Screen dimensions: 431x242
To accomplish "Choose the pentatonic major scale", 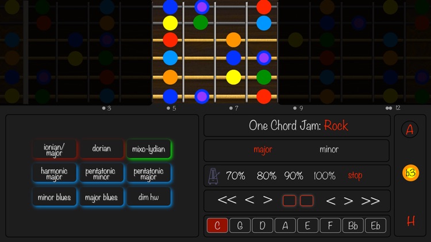I will [x=148, y=173].
